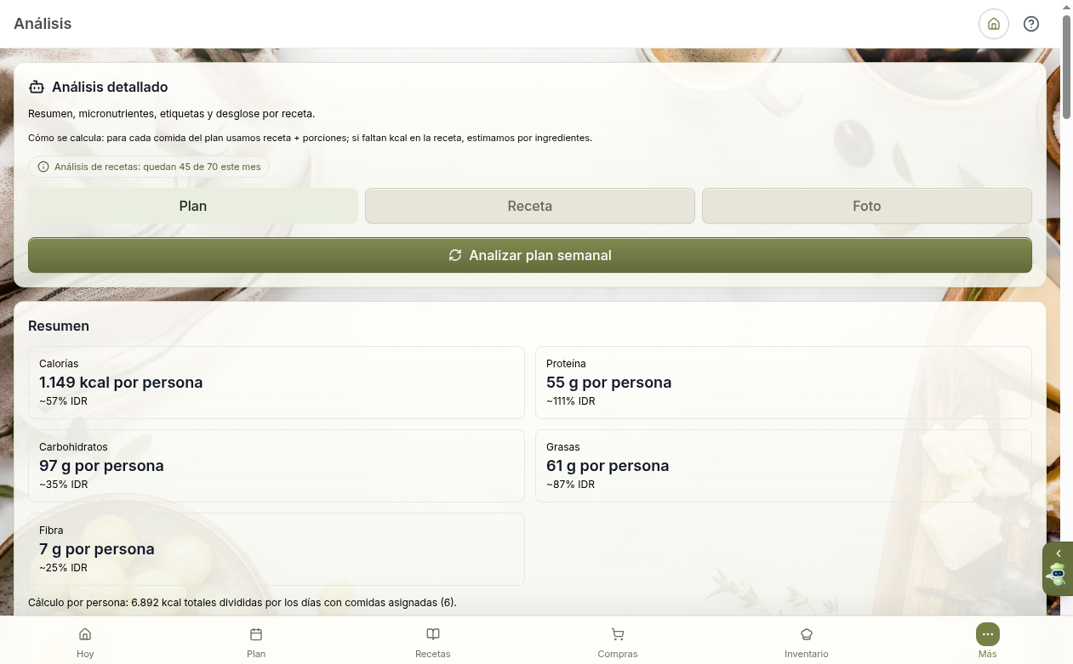Click the text '61 g por persona'
This screenshot has height=664, width=1073.
(x=608, y=466)
